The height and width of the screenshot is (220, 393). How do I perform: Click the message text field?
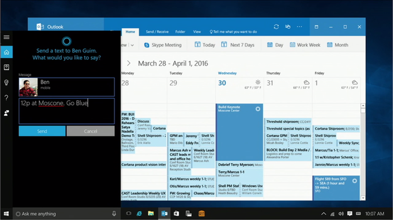pos(67,111)
